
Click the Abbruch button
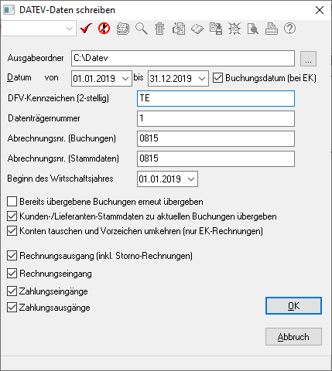point(293,336)
